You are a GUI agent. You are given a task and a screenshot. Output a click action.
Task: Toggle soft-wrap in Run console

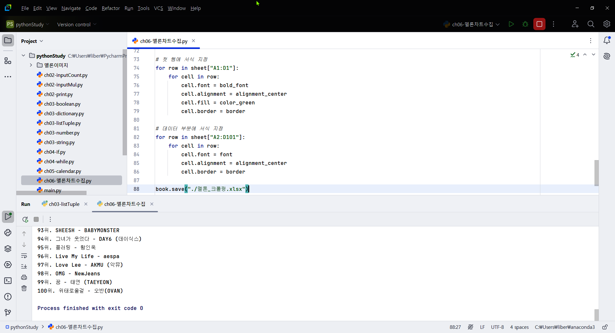tap(24, 256)
